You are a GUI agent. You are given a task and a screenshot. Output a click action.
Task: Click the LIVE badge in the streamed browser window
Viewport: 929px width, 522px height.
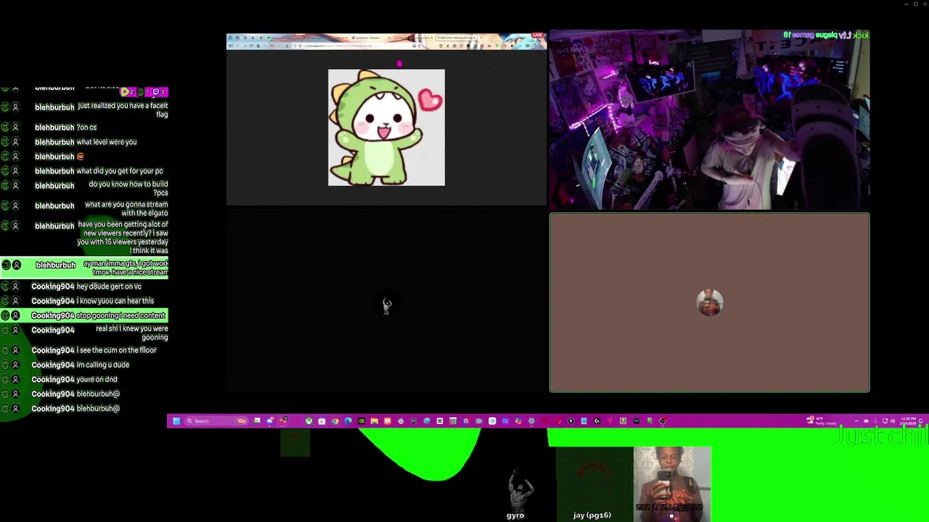click(537, 35)
